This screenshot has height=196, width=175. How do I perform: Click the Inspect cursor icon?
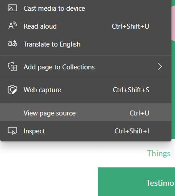[x=12, y=131]
